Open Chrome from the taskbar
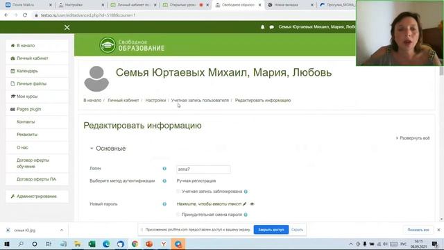 135,244
